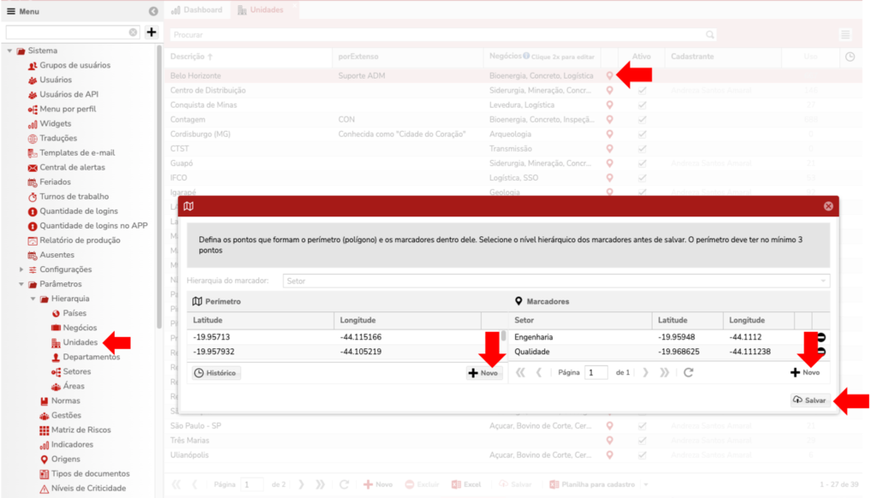This screenshot has width=876, height=498.
Task: Click the refresh icon in Marcadores pagination
Action: [689, 372]
